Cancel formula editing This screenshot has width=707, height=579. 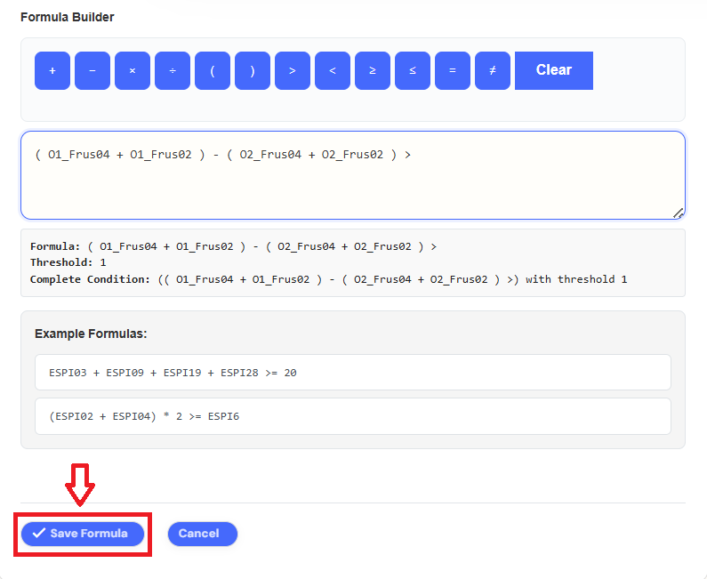tap(202, 534)
